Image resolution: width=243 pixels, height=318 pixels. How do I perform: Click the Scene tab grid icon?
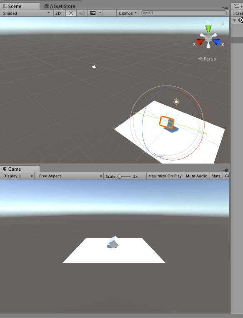[x=5, y=6]
